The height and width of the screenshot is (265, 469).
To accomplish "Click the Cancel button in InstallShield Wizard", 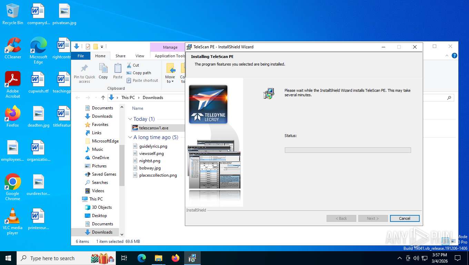I will point(405,218).
